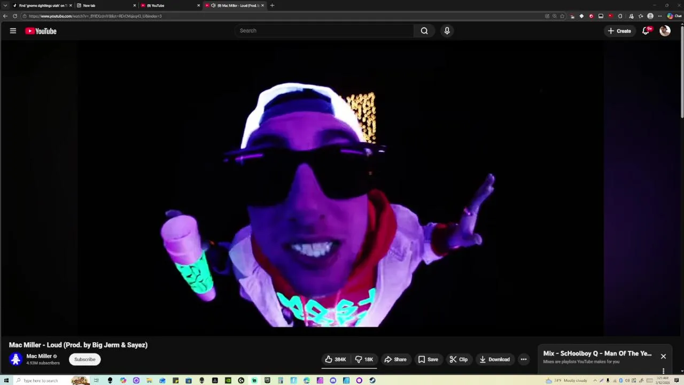Close the 'gnome sightings utah' tab
Viewport: 684px width, 385px height.
71,5
